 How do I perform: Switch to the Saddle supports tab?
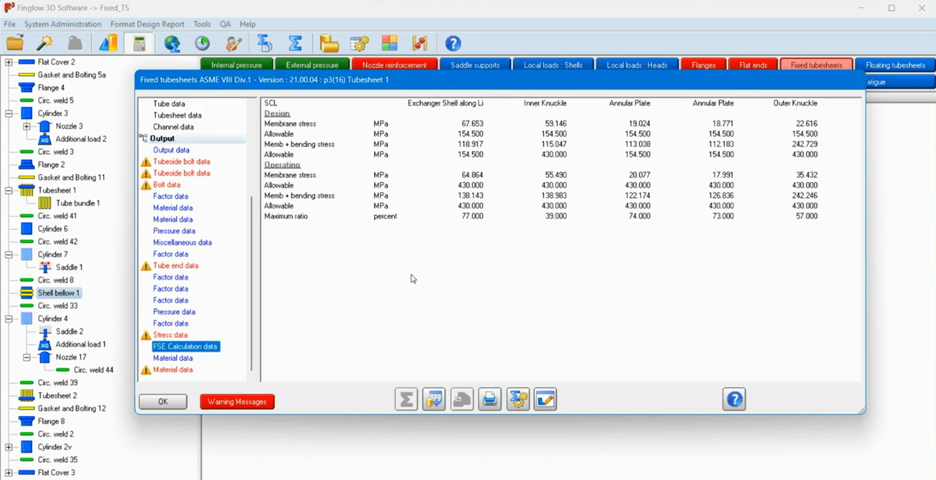[x=475, y=65]
